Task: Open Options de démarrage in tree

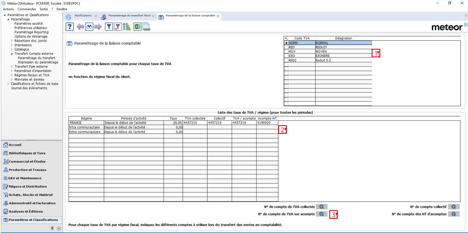Action: (x=31, y=36)
